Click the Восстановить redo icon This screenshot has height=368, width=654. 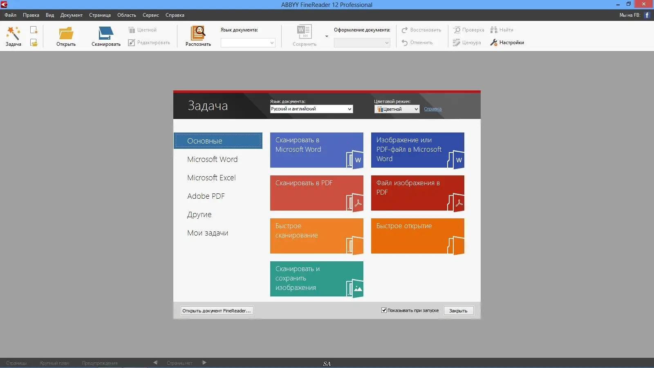pos(405,30)
